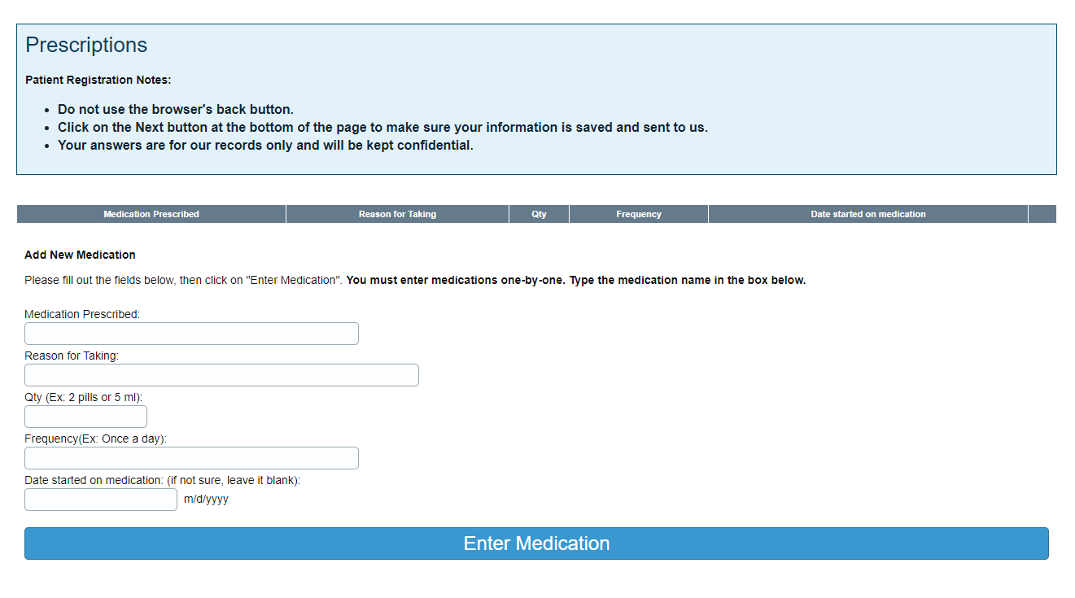Click the Reason for Taking column header
1075x598 pixels.
tap(397, 214)
